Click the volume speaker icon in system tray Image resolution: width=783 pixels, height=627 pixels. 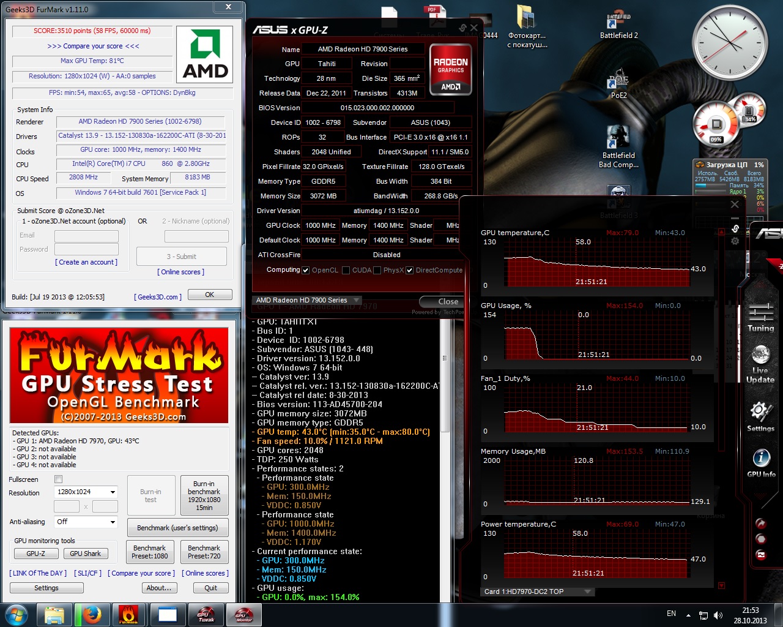point(718,615)
